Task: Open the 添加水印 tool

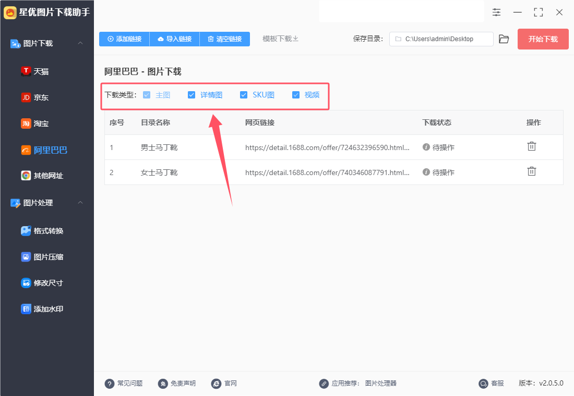Action: pyautogui.click(x=42, y=310)
